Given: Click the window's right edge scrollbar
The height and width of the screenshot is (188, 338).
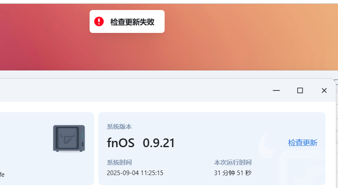Looking at the screenshot, I should (337, 134).
